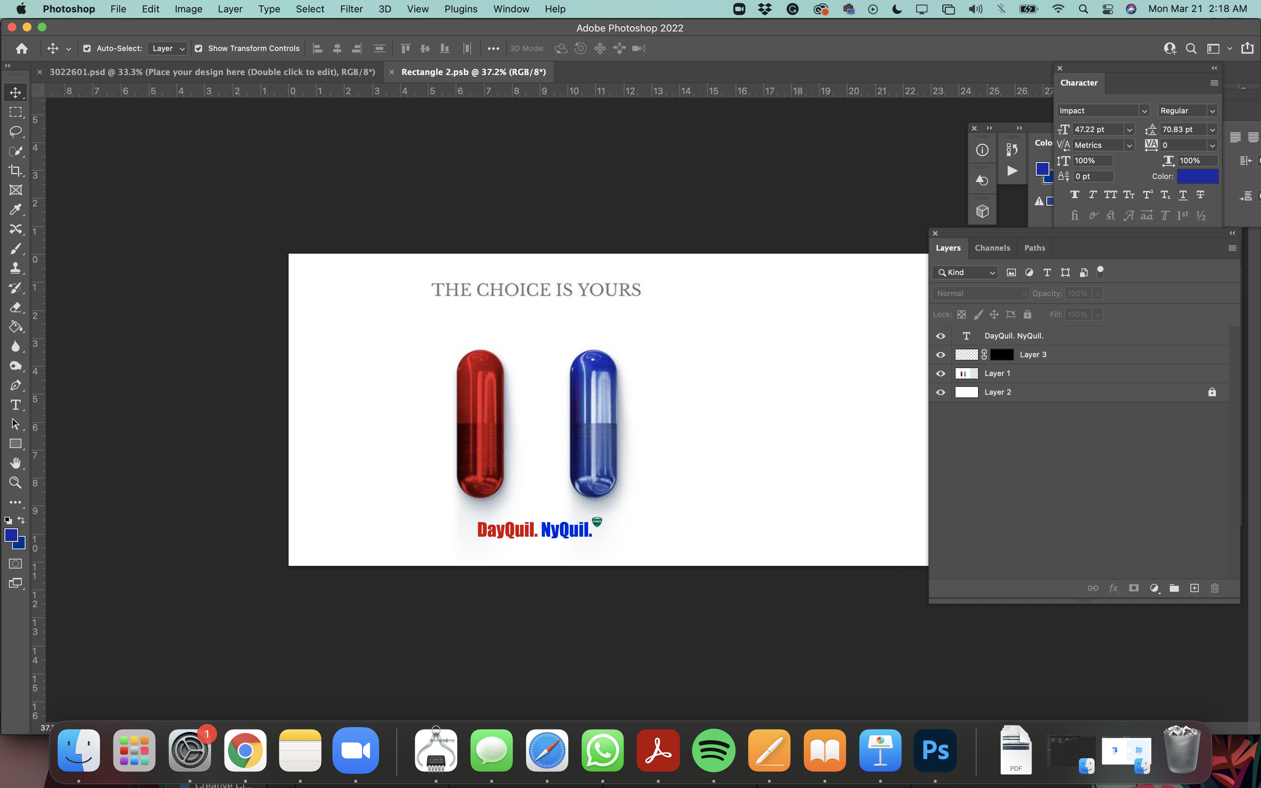Open the Character panel flyout menu

coord(1214,83)
